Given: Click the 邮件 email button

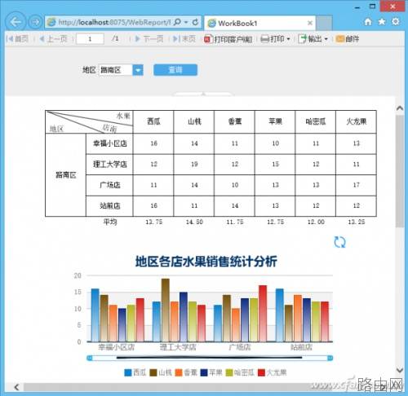Looking at the screenshot, I should tap(348, 39).
